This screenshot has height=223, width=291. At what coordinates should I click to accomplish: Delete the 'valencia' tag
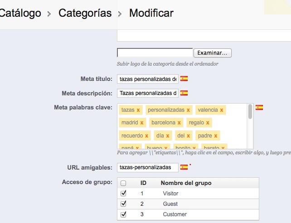pyautogui.click(x=222, y=110)
